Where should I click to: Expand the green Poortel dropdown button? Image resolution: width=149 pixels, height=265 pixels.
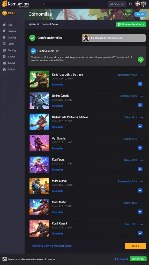point(131,24)
